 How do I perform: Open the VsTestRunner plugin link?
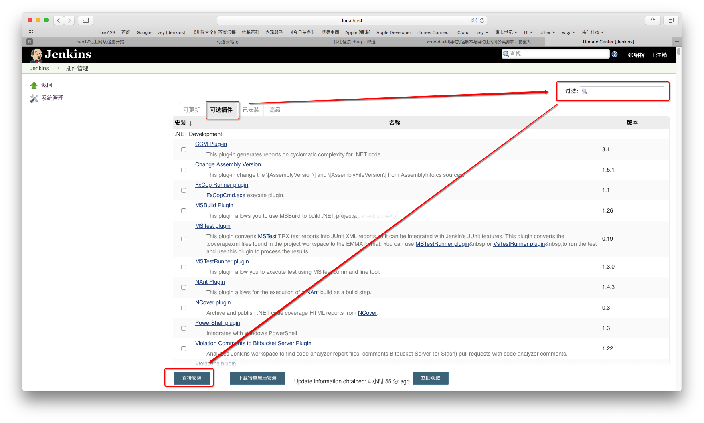[x=519, y=244]
